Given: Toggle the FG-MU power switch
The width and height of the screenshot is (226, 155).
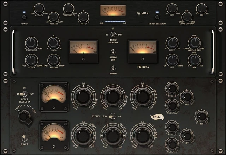Looking at the screenshot, I should (24, 138).
